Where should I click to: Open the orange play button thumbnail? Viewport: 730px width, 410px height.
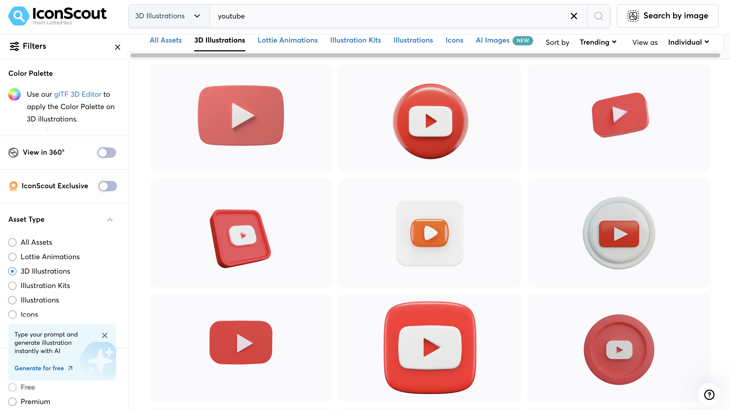[429, 233]
